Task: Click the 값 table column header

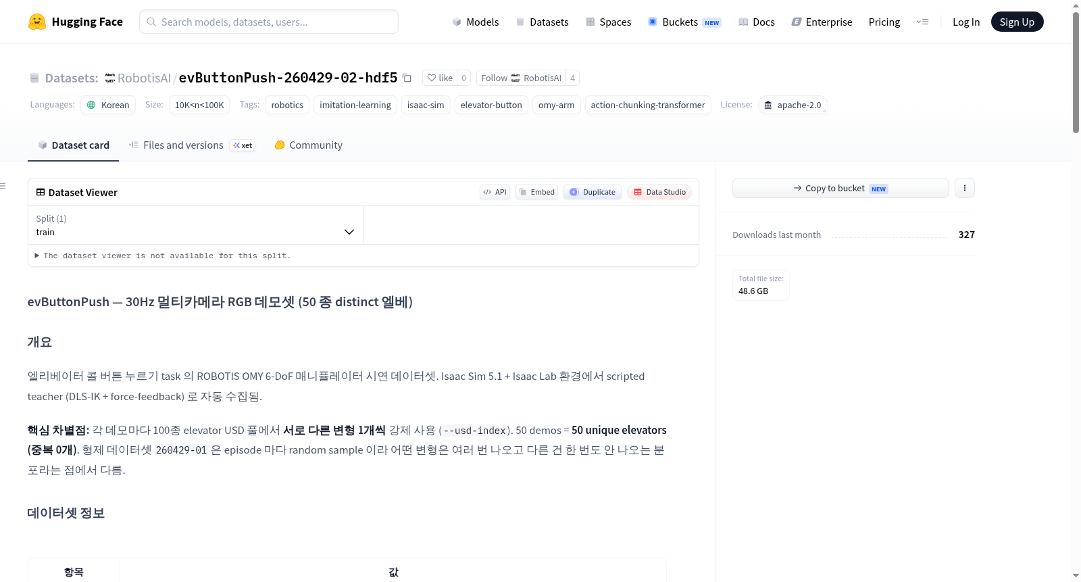Action: pos(393,572)
